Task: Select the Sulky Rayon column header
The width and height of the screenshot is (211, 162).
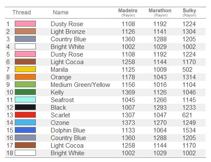Action: pos(189,13)
